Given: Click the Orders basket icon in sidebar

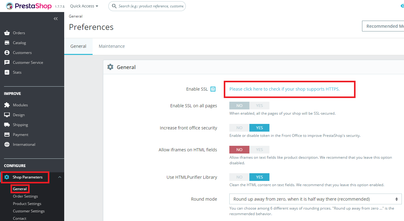Looking at the screenshot, I should click(7, 33).
